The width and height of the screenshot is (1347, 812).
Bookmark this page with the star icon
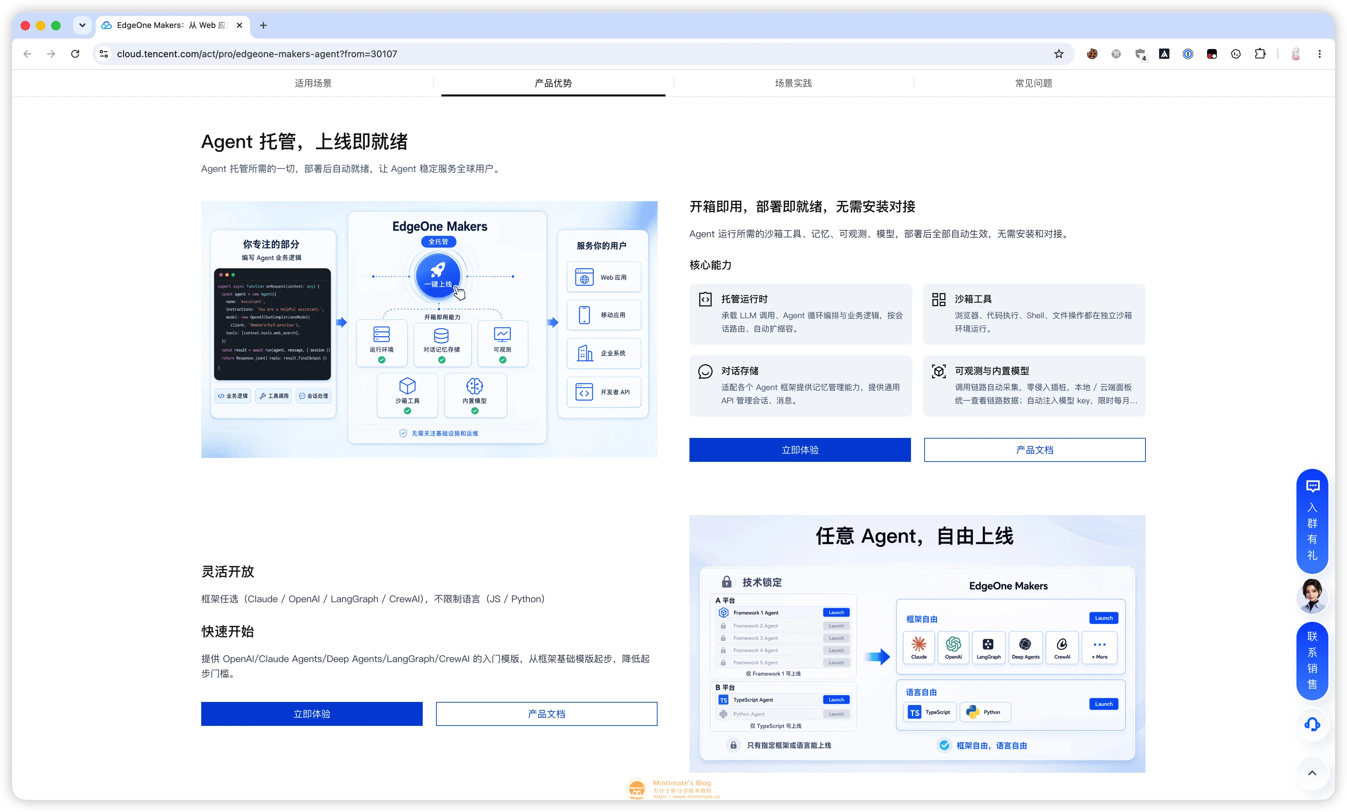coord(1058,54)
